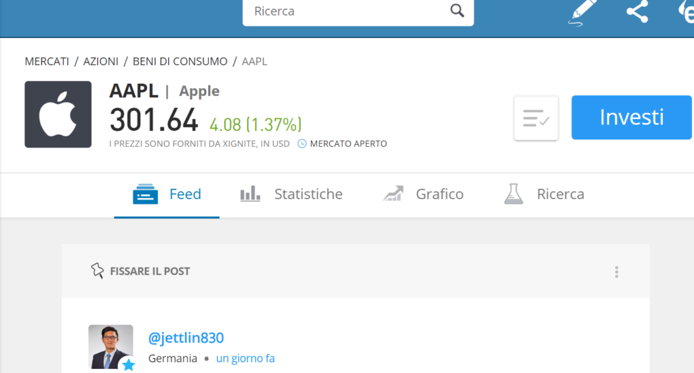This screenshot has width=694, height=373.
Task: Open the Ricerca flask tab
Action: [544, 194]
